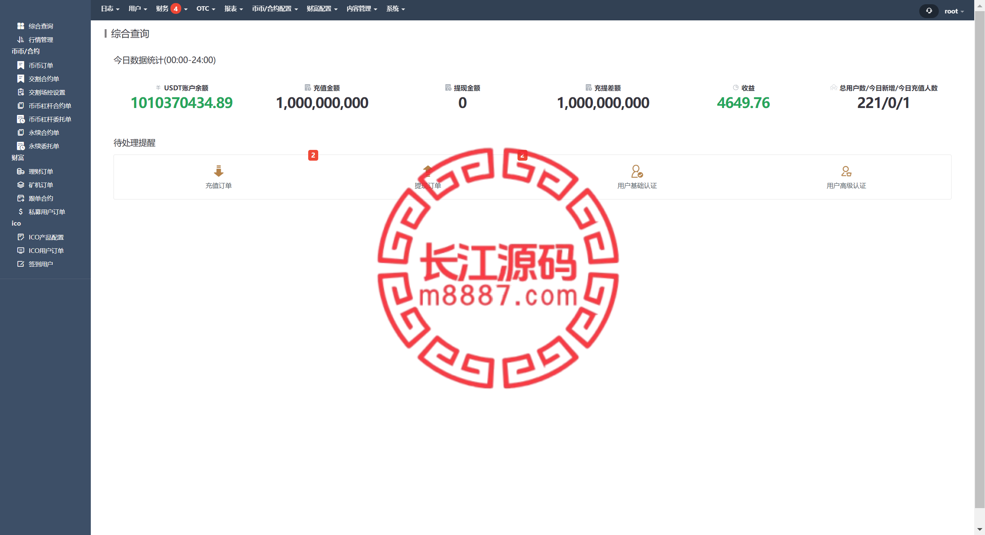Click the 永续合约单 copy icon
Image resolution: width=985 pixels, height=535 pixels.
point(21,133)
